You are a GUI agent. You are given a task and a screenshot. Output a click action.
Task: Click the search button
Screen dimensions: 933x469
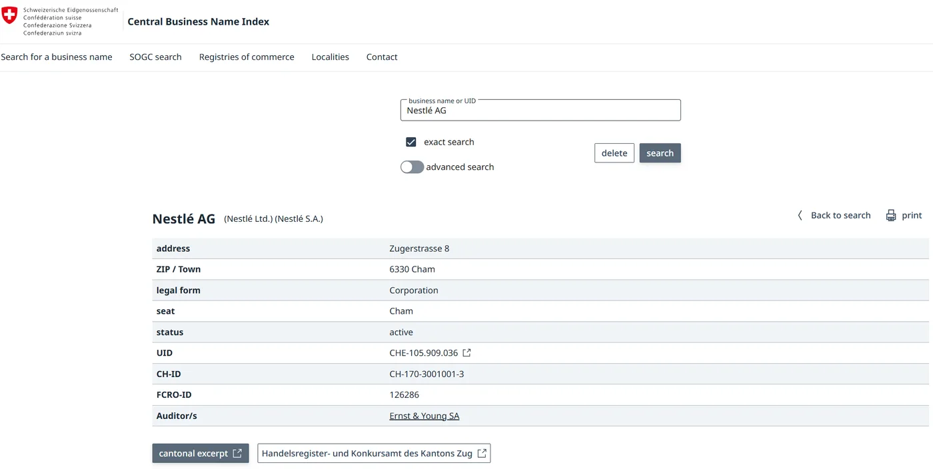coord(660,153)
